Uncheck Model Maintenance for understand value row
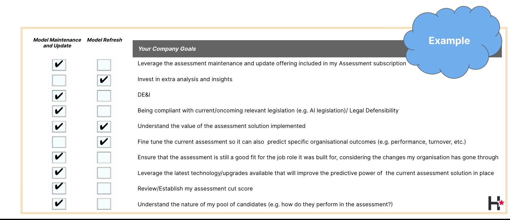This screenshot has width=510, height=220. tap(59, 126)
